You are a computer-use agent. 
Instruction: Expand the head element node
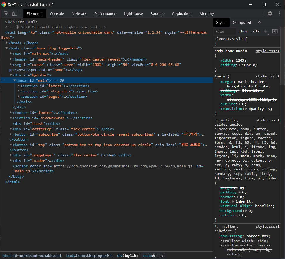(x=7, y=43)
